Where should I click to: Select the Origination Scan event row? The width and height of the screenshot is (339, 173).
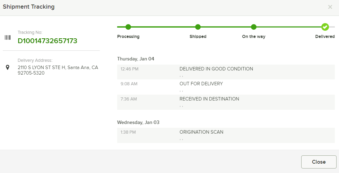click(226, 135)
